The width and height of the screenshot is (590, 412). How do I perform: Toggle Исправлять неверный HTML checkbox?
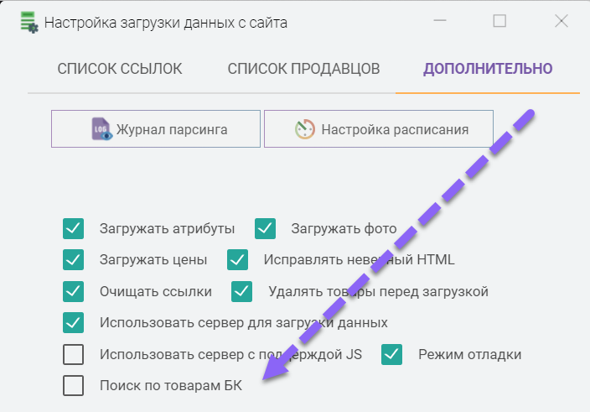tap(238, 260)
